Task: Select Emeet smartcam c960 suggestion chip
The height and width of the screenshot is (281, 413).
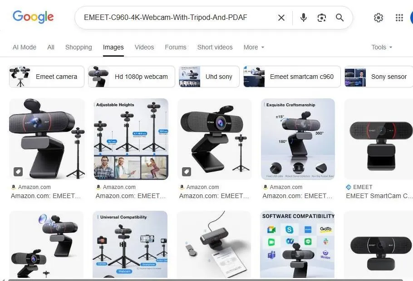Action: (x=292, y=77)
